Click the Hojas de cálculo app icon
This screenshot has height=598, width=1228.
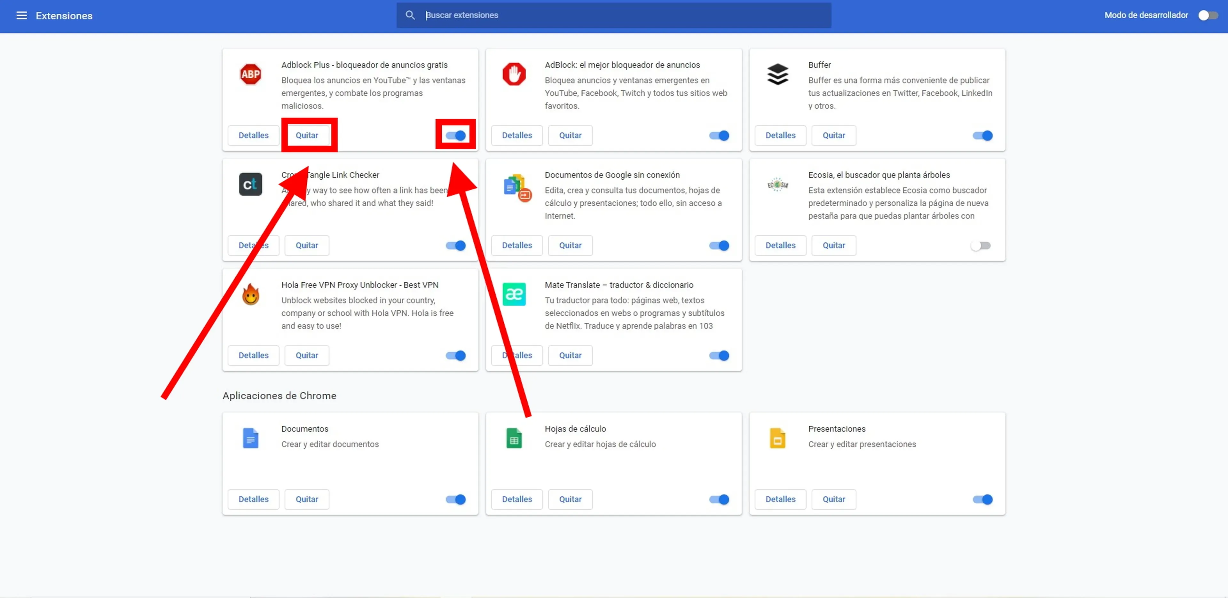click(x=514, y=438)
